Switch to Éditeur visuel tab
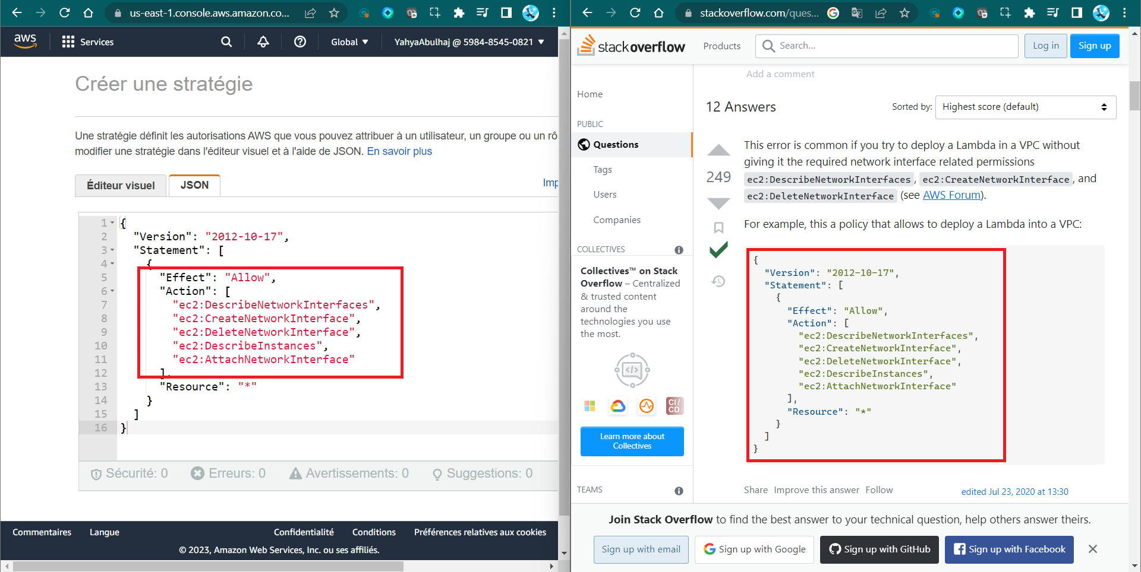 point(121,186)
